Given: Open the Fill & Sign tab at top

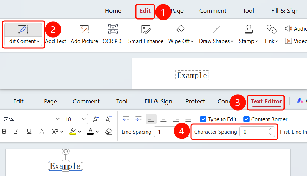Looking at the screenshot, I should [x=285, y=11].
